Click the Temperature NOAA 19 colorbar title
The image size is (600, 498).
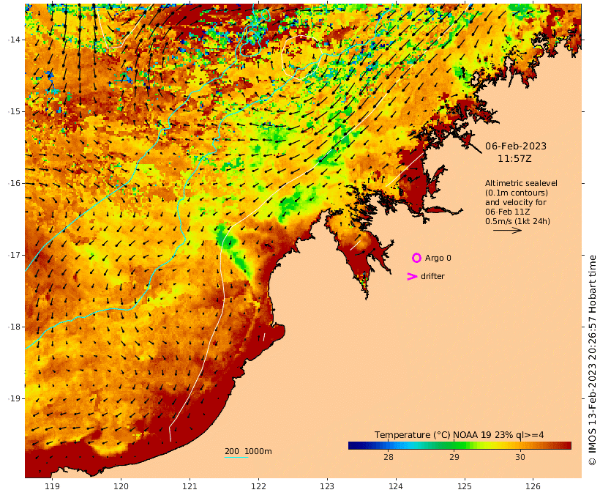coord(459,435)
